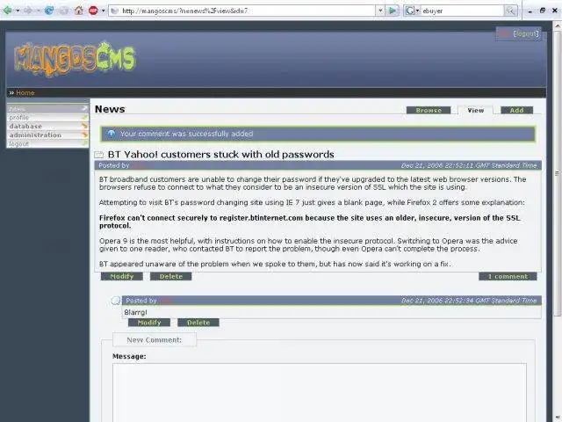Click the Modify button under the article
This screenshot has height=422, width=562.
coord(122,276)
